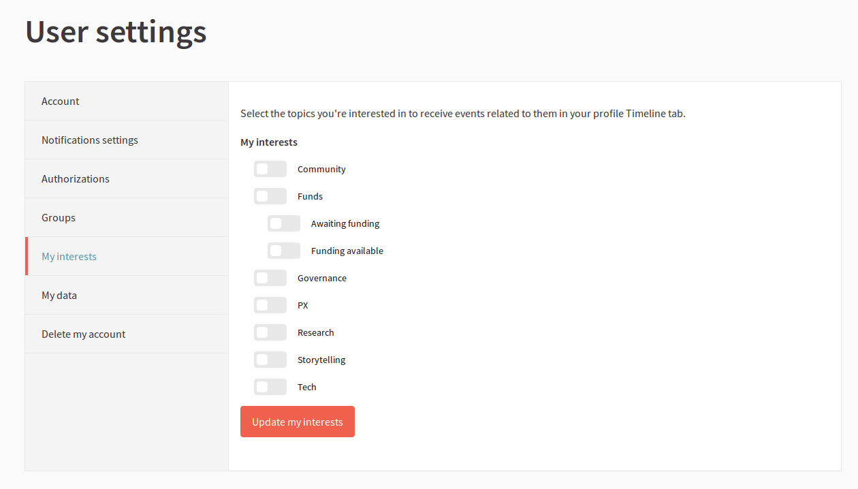The width and height of the screenshot is (858, 489).
Task: Switch to the My data tab
Action: click(x=59, y=296)
